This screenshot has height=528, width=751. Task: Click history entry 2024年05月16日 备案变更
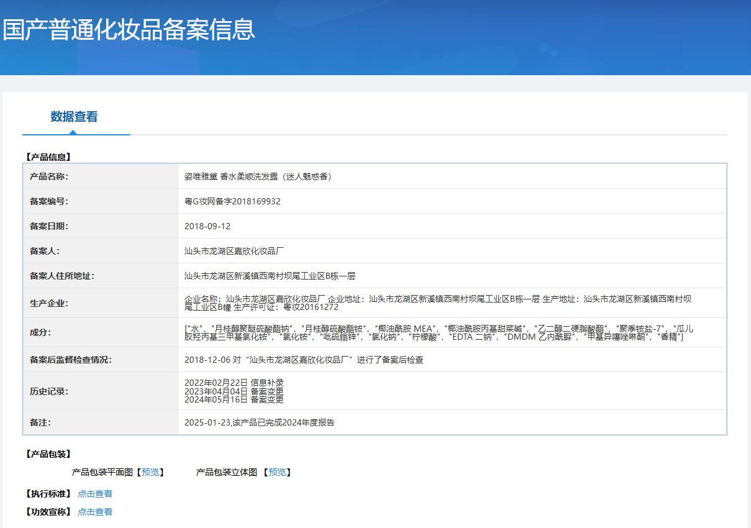click(x=234, y=400)
